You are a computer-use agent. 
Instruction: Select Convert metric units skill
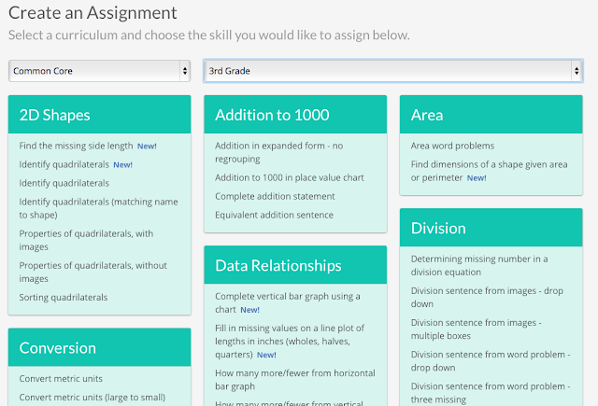(x=61, y=378)
